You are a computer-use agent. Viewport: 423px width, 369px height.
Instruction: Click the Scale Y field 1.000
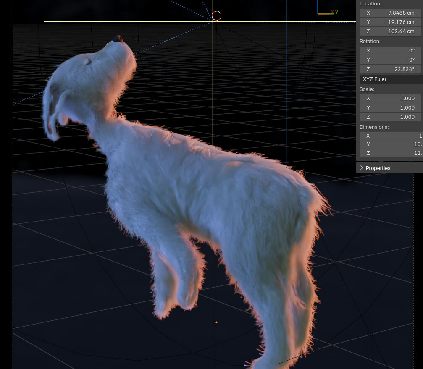[391, 108]
